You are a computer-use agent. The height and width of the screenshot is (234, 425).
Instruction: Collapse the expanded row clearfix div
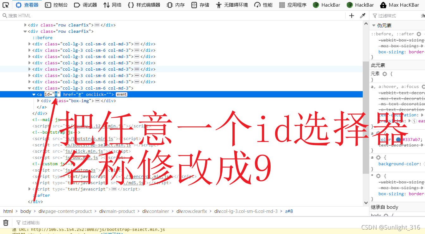(25, 31)
